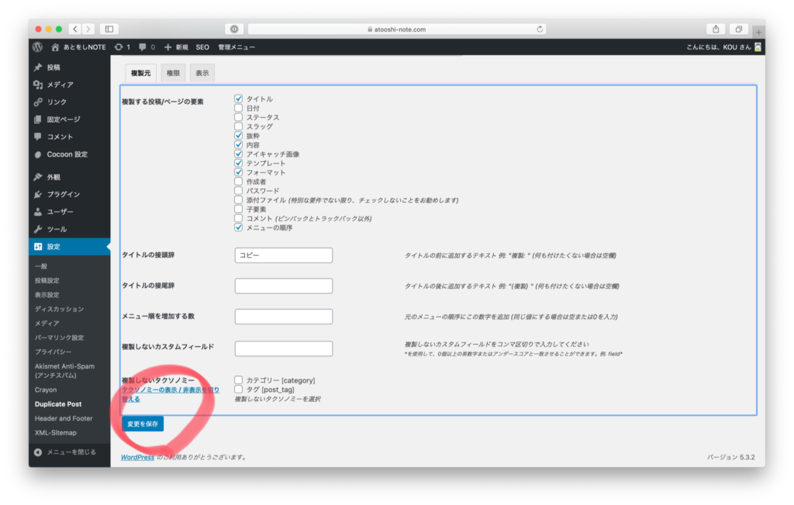Click the Safari share icon
The width and height of the screenshot is (794, 505).
[x=716, y=29]
